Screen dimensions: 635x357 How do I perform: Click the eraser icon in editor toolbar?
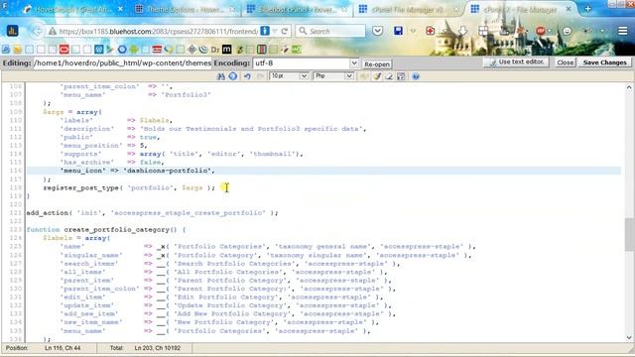(x=389, y=76)
